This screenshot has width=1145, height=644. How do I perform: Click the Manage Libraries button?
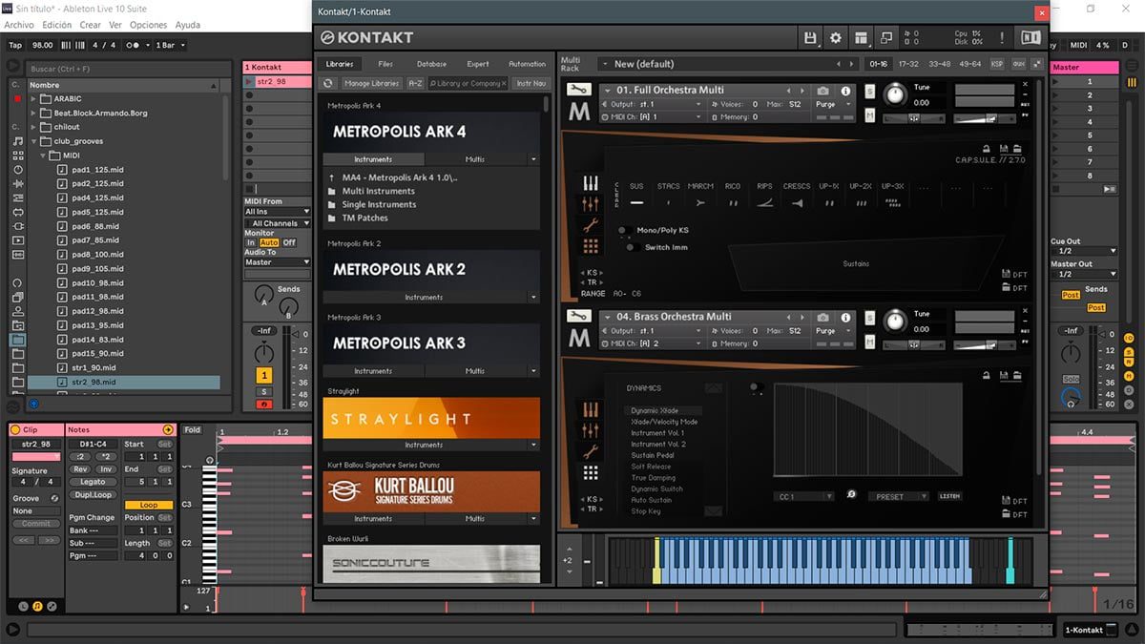tap(371, 83)
